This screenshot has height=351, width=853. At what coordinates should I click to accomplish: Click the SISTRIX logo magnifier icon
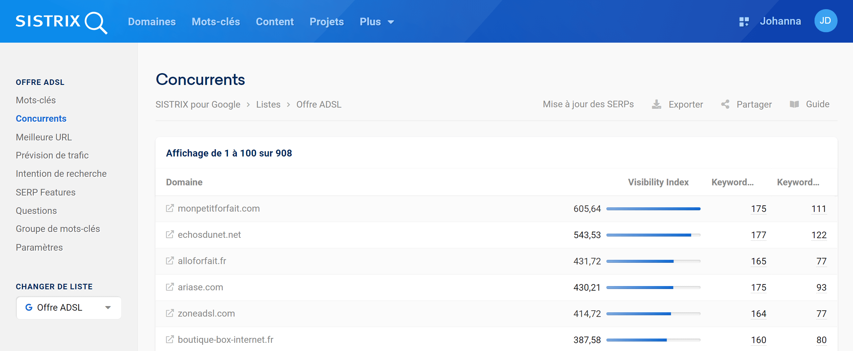[96, 23]
